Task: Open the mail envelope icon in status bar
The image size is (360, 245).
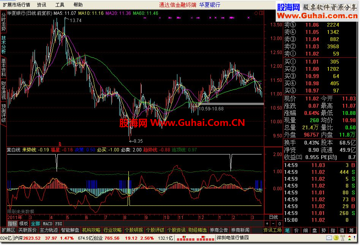Action: coord(329,238)
